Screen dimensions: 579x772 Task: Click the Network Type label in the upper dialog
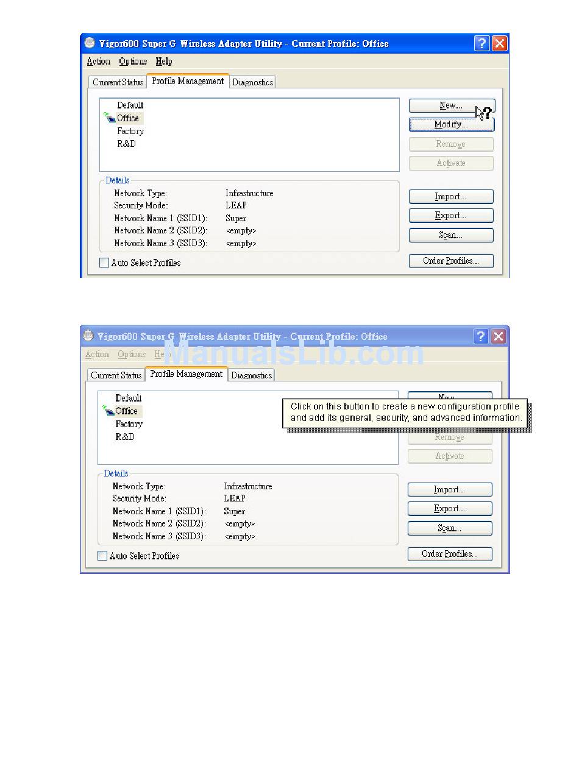coord(140,193)
